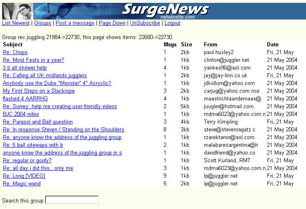306x209 pixels.
Task: Click Post a message link
Action: coord(75,23)
